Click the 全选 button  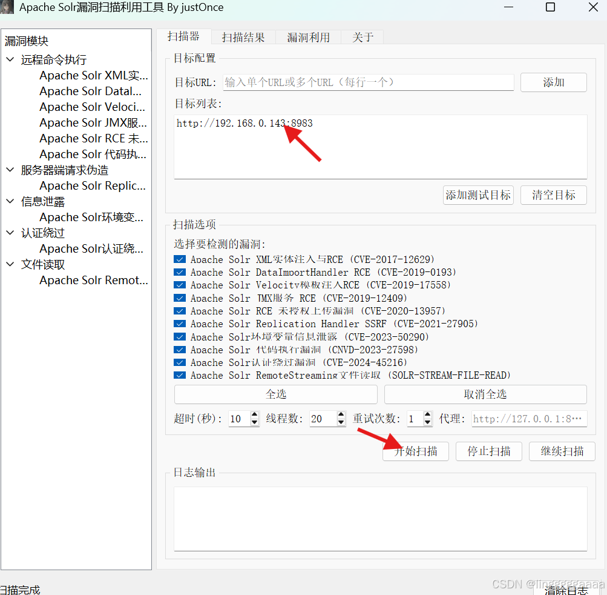point(275,394)
